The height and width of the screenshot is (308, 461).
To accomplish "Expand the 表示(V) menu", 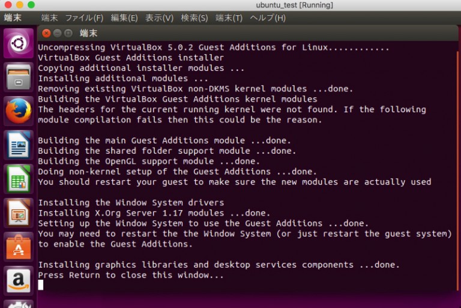I will coord(159,18).
